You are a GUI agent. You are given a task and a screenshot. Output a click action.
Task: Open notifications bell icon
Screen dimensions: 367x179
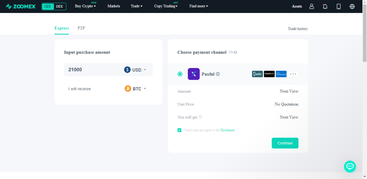tap(325, 6)
